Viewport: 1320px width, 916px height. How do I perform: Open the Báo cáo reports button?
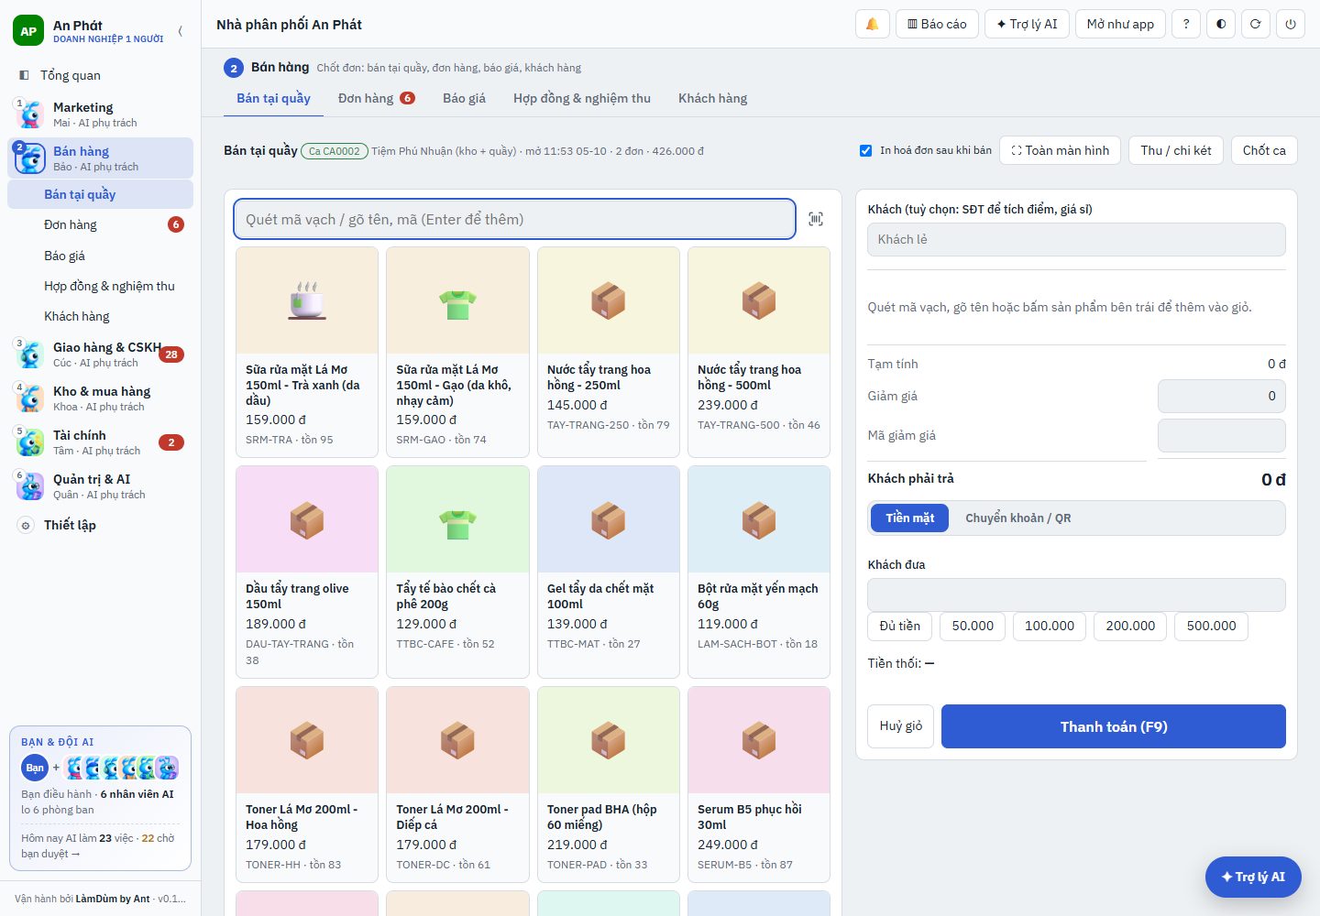[x=937, y=24]
